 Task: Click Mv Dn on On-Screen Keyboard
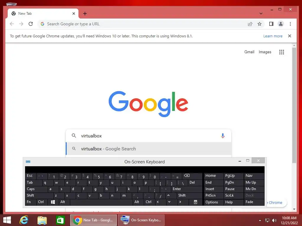[254, 189]
